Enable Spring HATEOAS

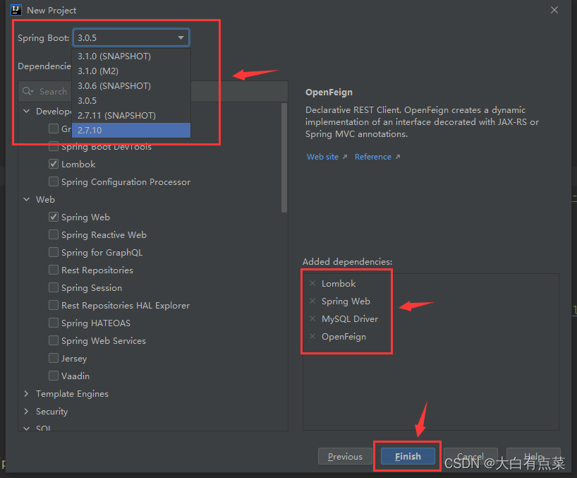[x=54, y=323]
